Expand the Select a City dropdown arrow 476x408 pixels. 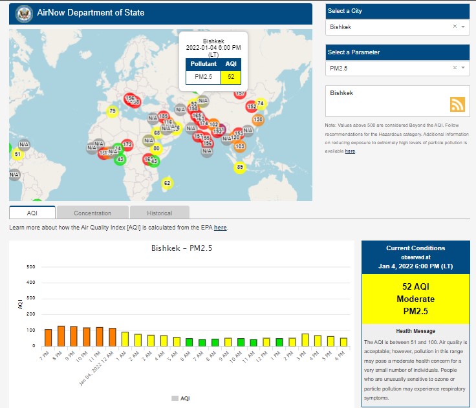pos(463,27)
